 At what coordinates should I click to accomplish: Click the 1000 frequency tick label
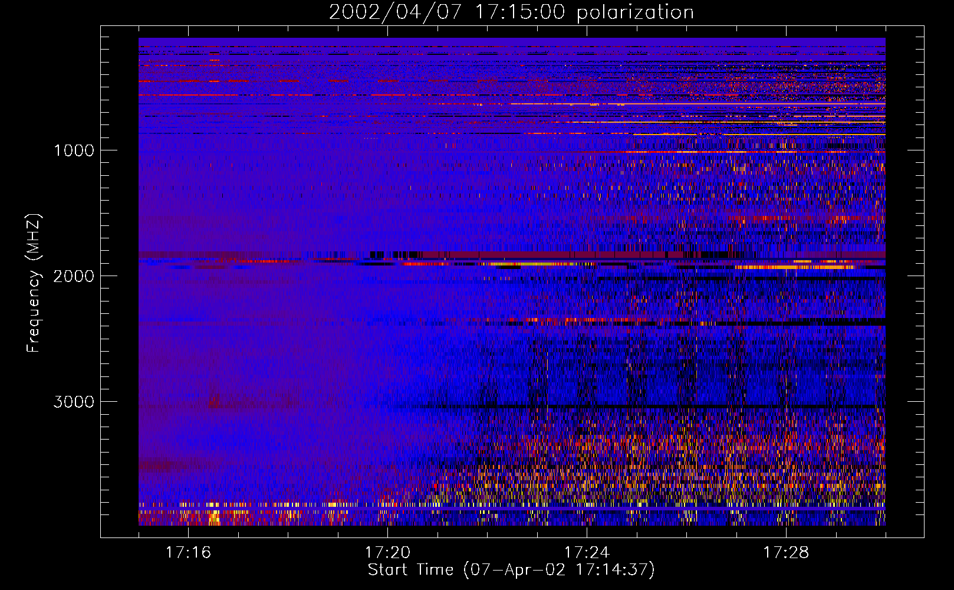pyautogui.click(x=74, y=150)
